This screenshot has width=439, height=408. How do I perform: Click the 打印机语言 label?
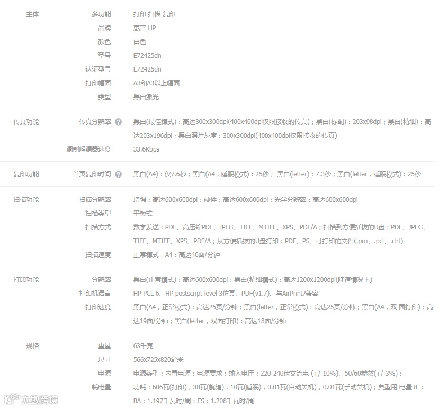point(95,294)
